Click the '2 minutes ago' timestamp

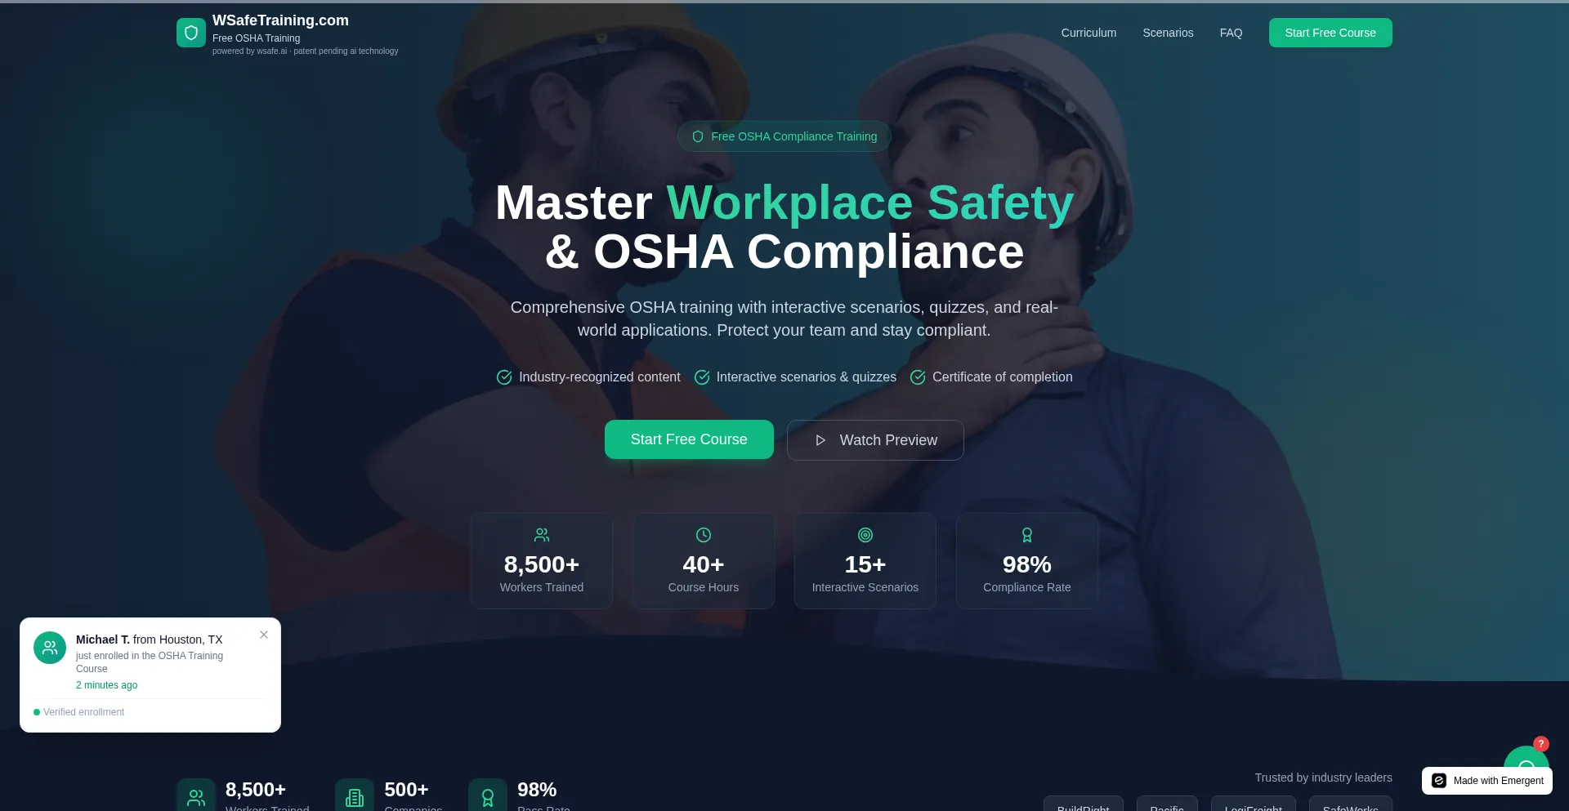tap(107, 685)
